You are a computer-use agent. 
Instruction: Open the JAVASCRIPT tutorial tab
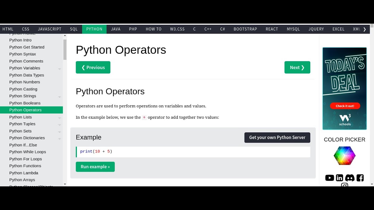point(50,29)
